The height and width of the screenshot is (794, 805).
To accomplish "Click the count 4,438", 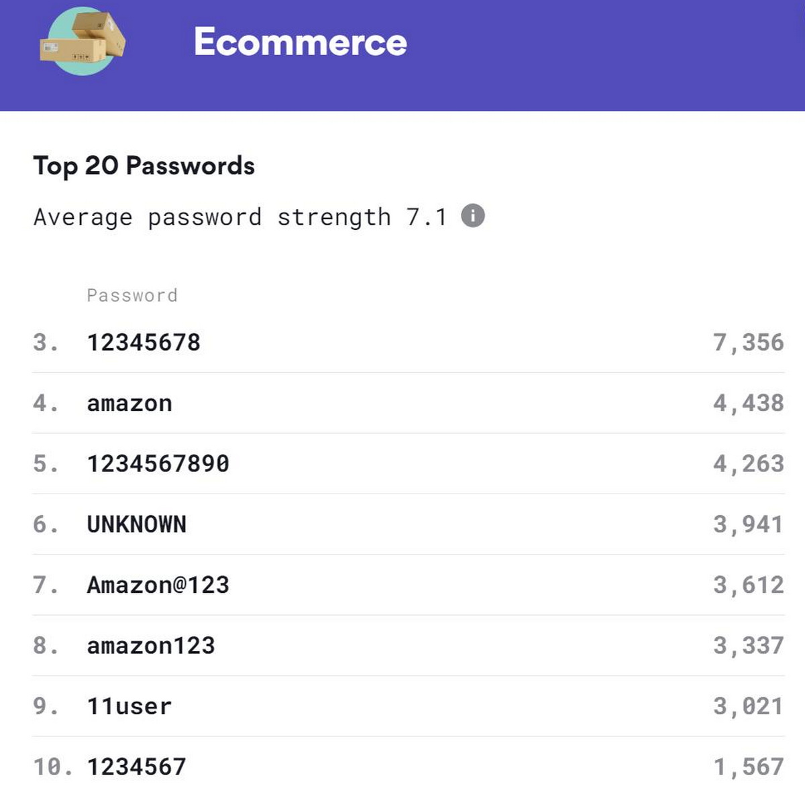I will pyautogui.click(x=748, y=403).
